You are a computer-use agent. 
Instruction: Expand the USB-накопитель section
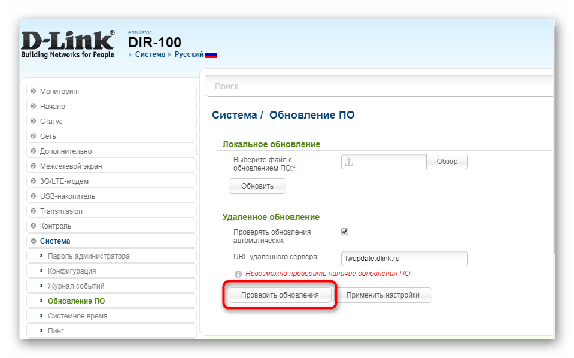(x=112, y=196)
